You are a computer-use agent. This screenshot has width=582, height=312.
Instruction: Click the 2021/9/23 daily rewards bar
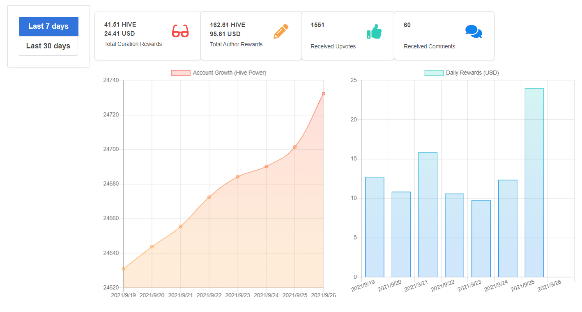481,239
